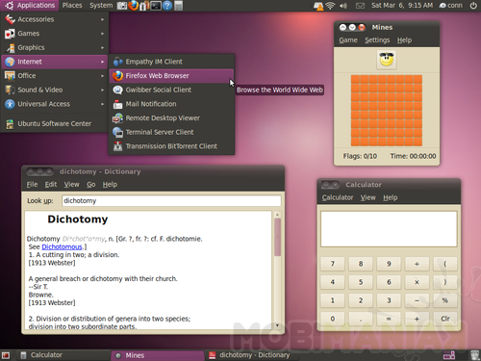The height and width of the screenshot is (361, 481).
Task: Open Terminal Server Client
Action: pos(172,132)
